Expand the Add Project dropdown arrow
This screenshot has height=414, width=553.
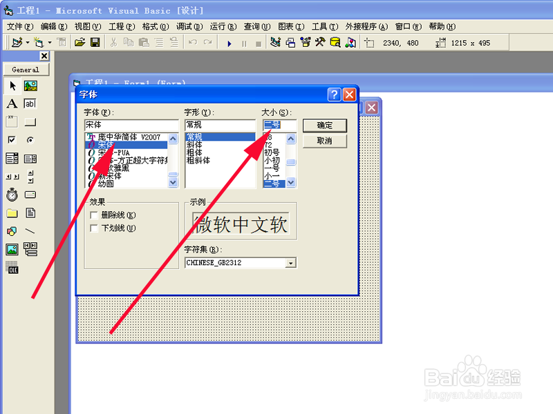click(28, 43)
